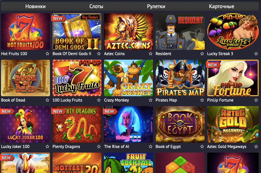261x173 pixels.
Task: Launch the 100 Lucky Fruits thumbnail
Action: click(77, 78)
